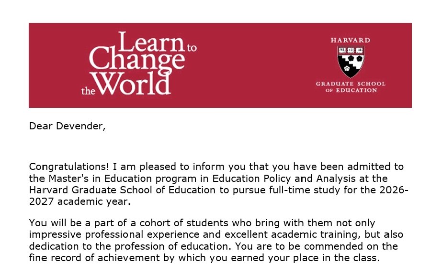Viewport: 442px width, 274px height.
Task: Click the HARVARD wordmark above the shield
Action: [351, 41]
